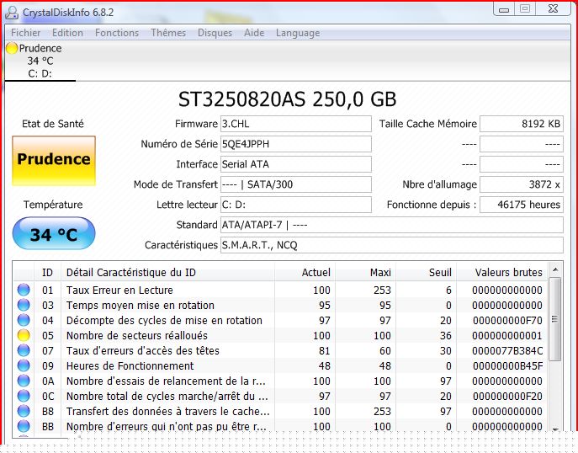Screen dimensions: 578x453
Task: Click the cache size field 8192 KB
Action: (x=522, y=124)
